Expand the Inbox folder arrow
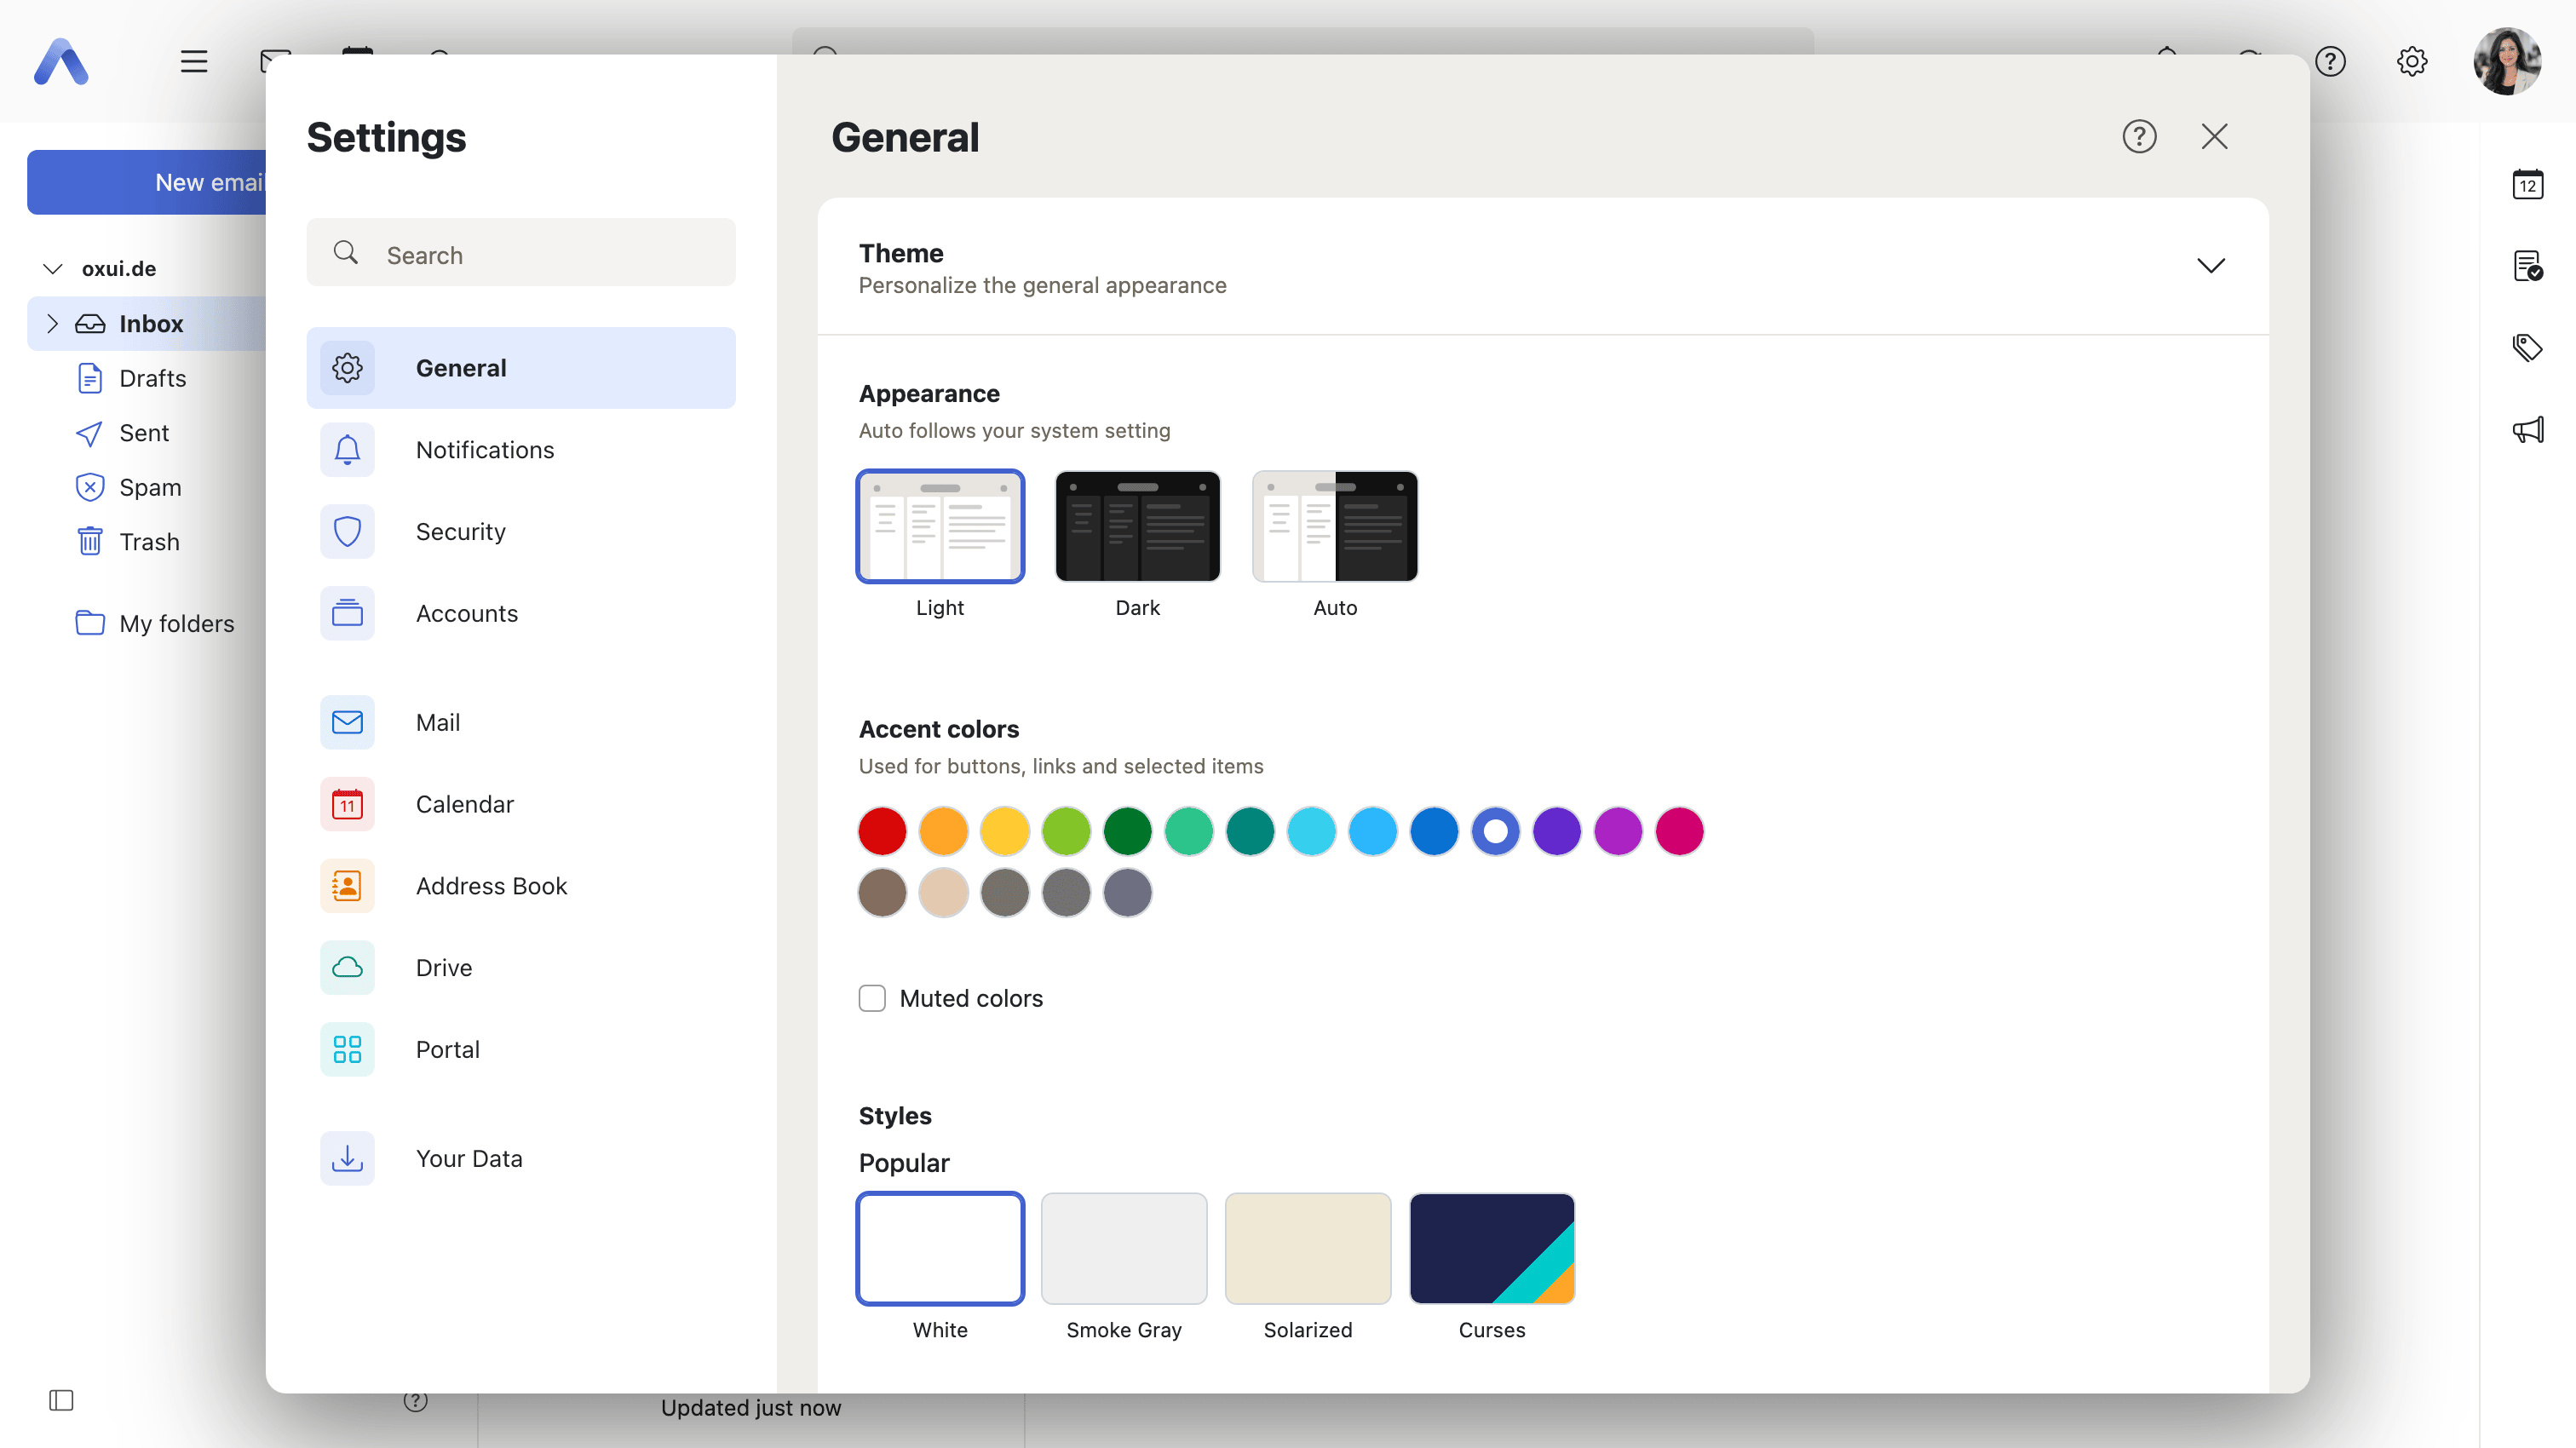The height and width of the screenshot is (1448, 2576). pos(53,323)
